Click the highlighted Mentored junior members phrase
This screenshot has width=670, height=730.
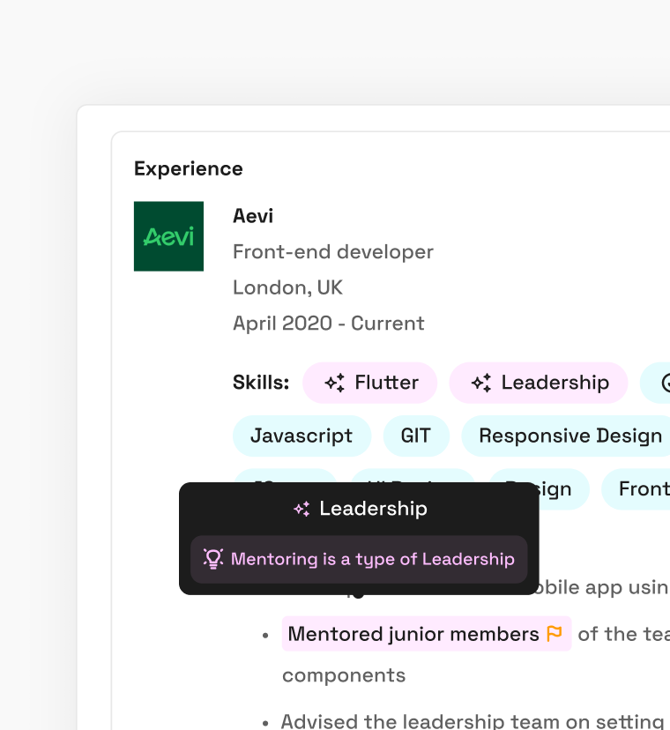pos(427,634)
